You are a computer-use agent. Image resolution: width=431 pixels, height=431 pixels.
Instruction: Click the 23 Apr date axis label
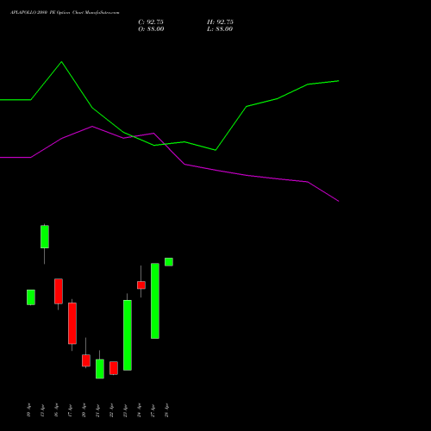pos(125,410)
